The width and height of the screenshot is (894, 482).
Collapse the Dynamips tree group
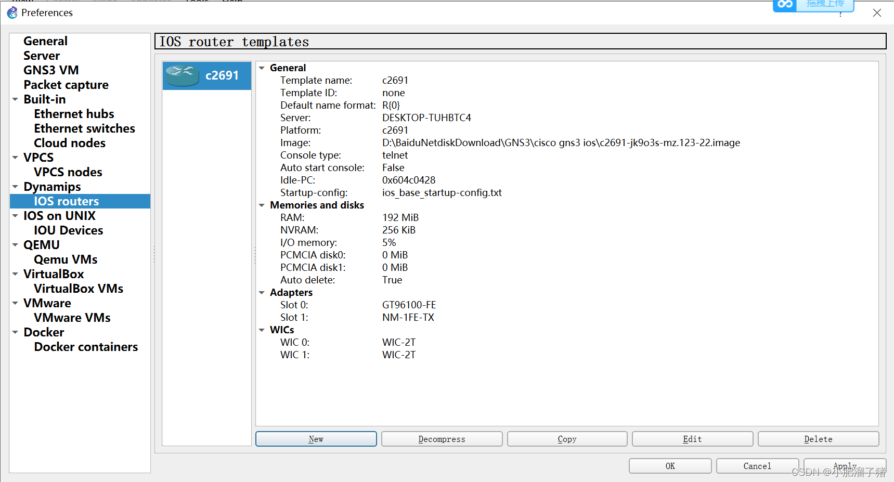15,187
